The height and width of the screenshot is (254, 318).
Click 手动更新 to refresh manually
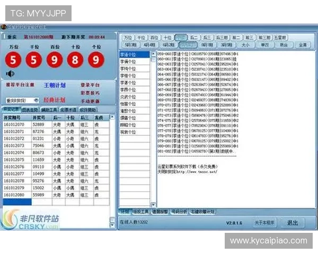click(90, 101)
